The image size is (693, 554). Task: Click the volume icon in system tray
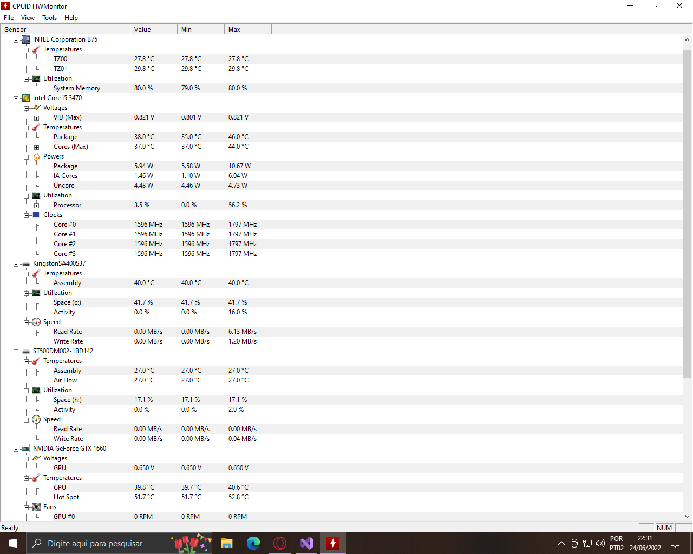[600, 543]
